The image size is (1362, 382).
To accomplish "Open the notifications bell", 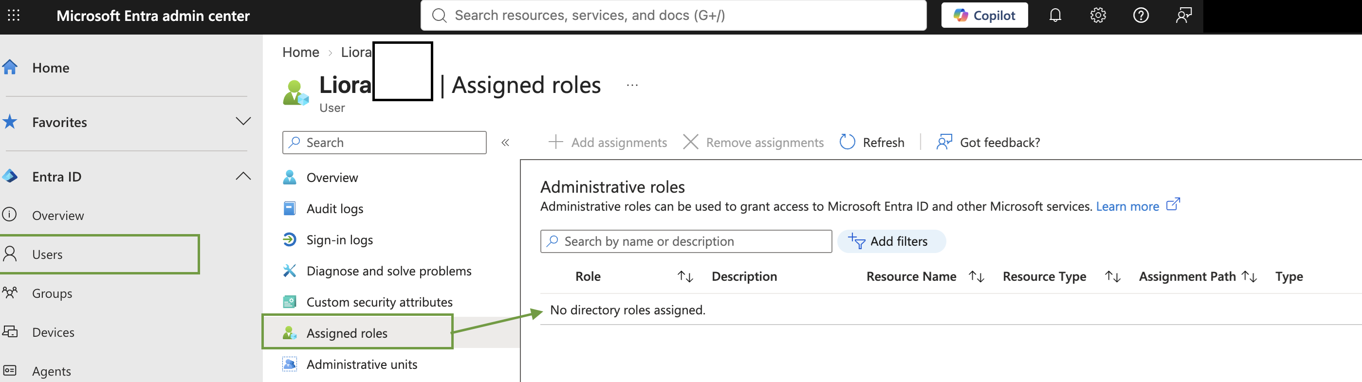I will [1055, 15].
